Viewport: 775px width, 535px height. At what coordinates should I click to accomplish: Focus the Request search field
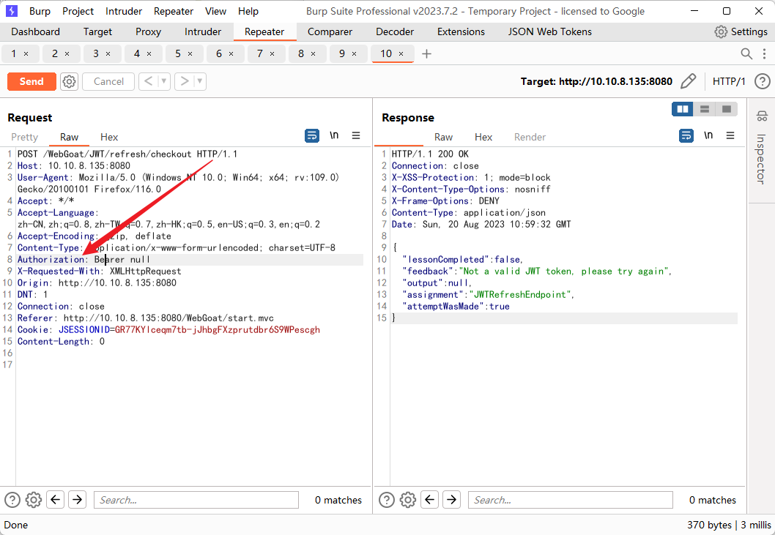pos(196,500)
